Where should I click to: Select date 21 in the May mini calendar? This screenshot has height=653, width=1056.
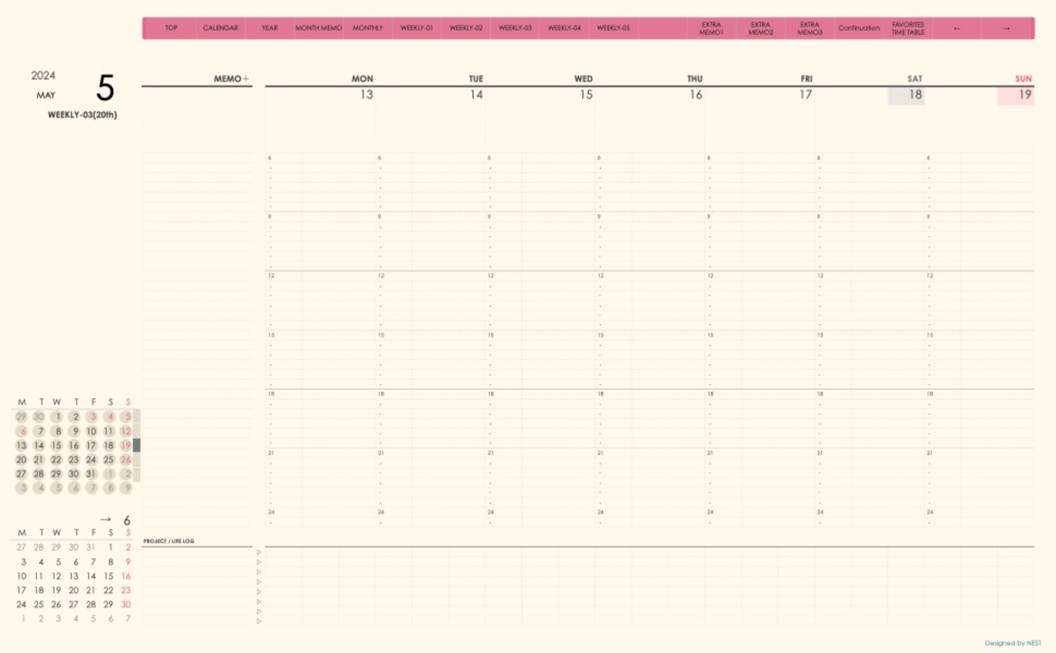pyautogui.click(x=39, y=460)
